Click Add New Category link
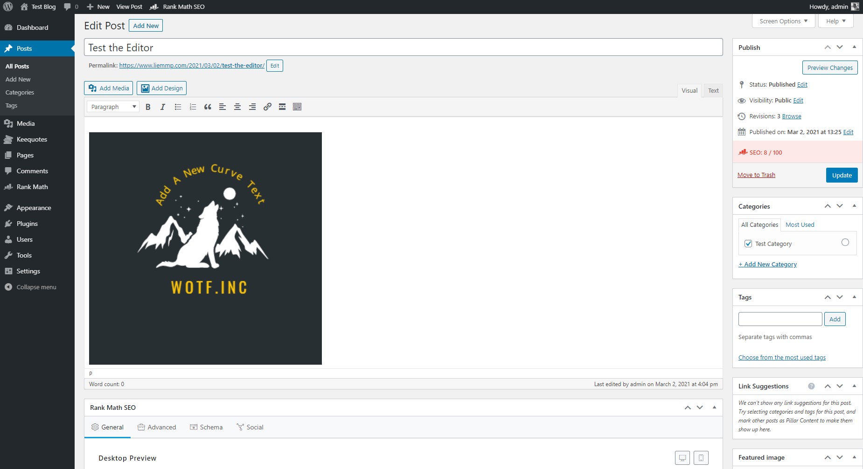This screenshot has height=469, width=863. tap(767, 264)
